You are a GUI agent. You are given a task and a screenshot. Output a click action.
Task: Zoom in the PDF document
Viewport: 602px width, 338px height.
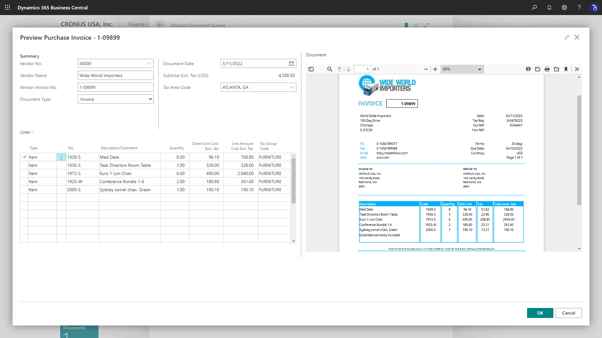[x=435, y=69]
